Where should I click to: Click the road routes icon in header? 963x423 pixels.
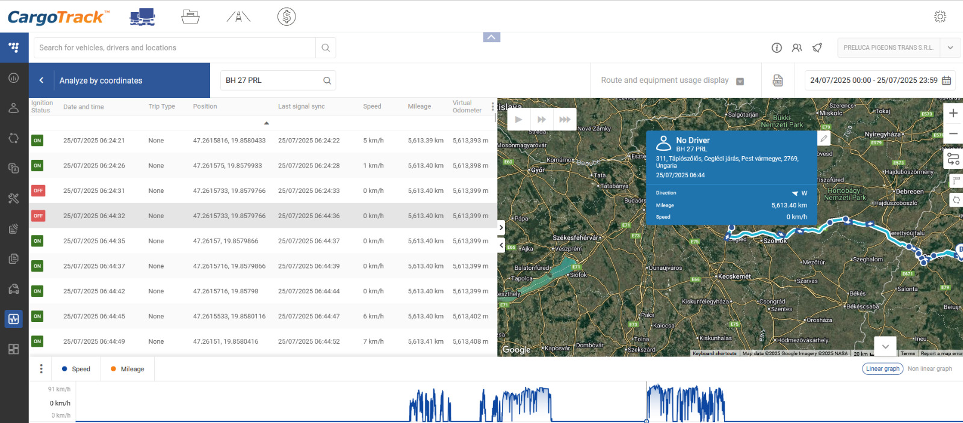238,17
